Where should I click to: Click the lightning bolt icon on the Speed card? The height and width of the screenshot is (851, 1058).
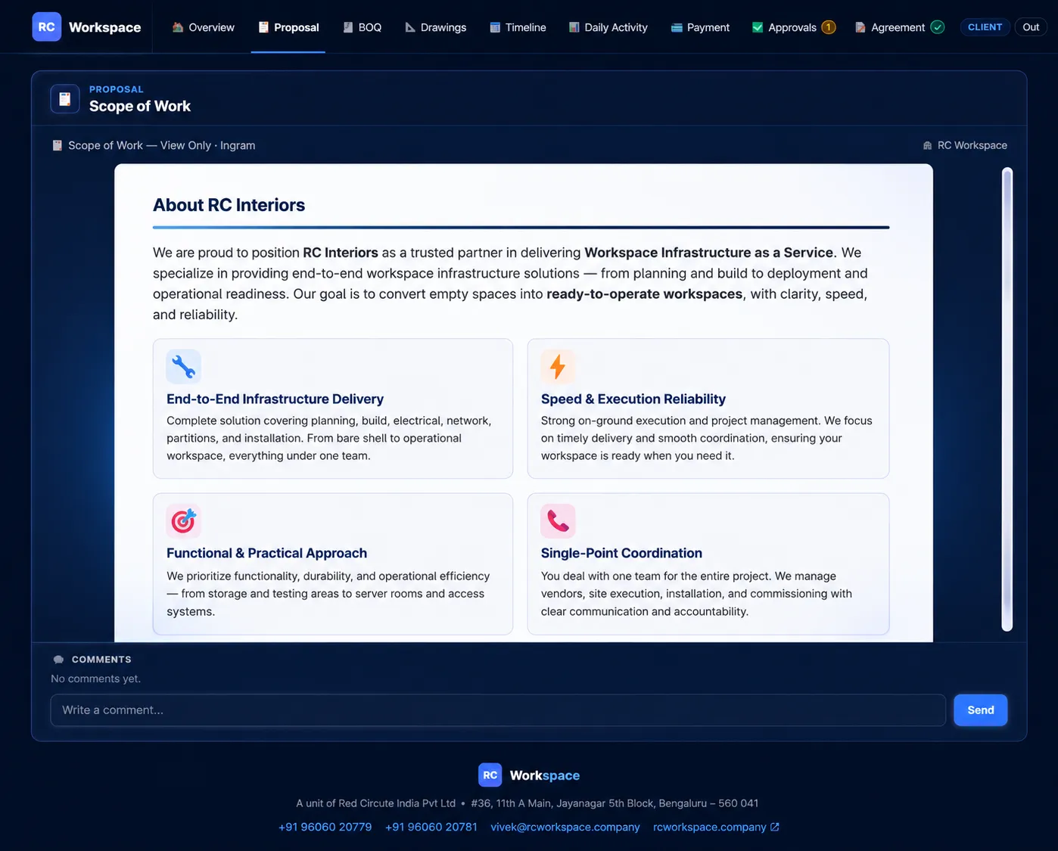click(558, 366)
